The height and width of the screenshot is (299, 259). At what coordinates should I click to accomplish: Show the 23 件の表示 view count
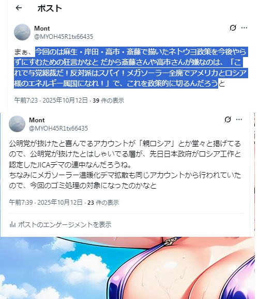pyautogui.click(x=103, y=202)
